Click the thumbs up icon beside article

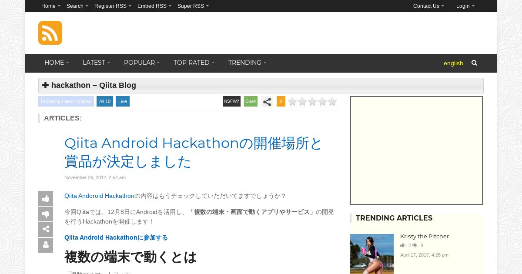click(x=46, y=198)
